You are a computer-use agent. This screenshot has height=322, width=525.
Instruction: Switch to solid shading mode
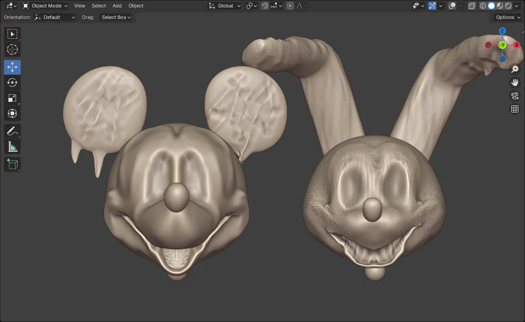pyautogui.click(x=491, y=6)
